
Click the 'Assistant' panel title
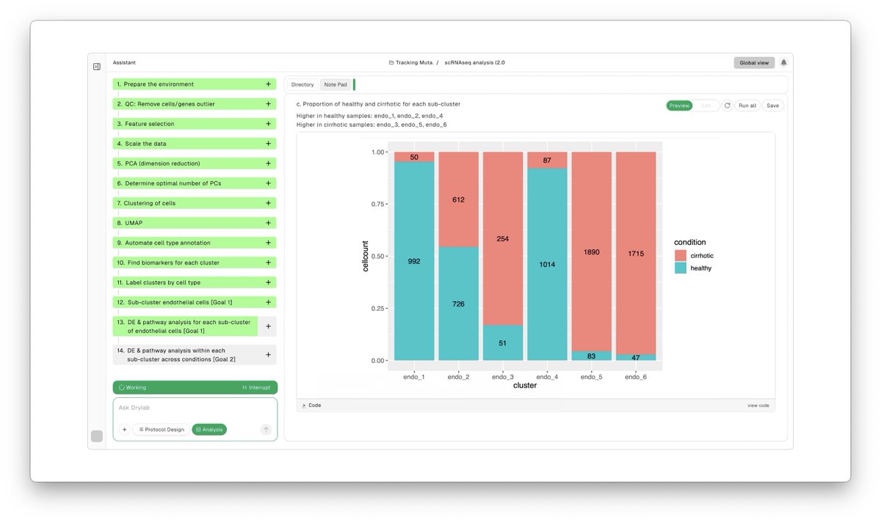point(124,63)
